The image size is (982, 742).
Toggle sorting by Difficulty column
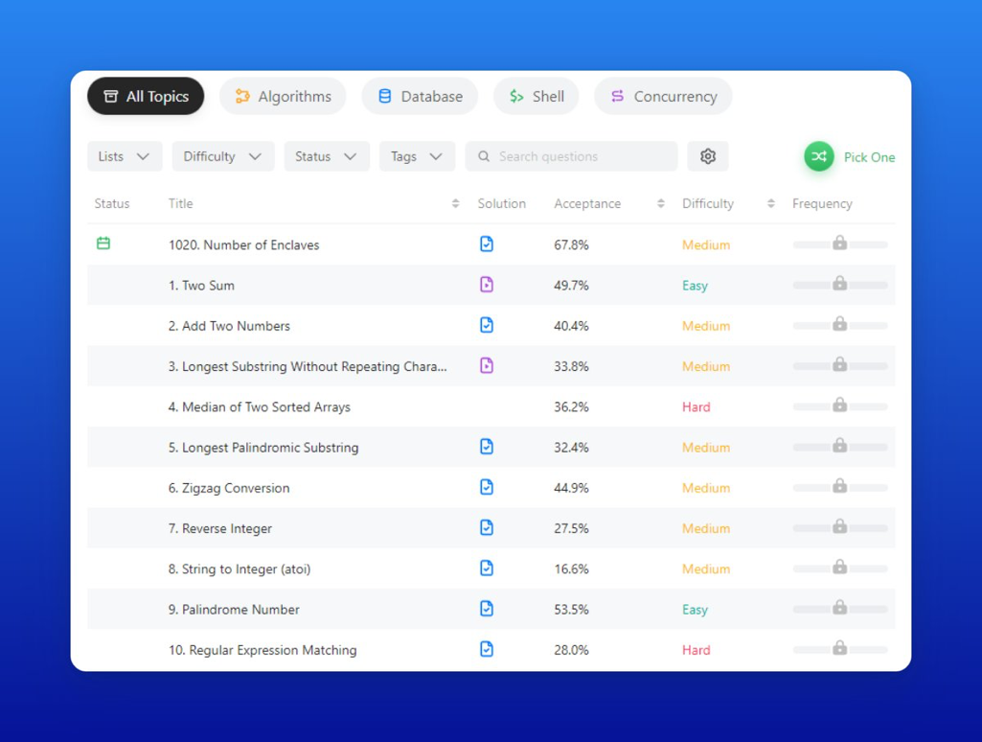click(x=770, y=204)
